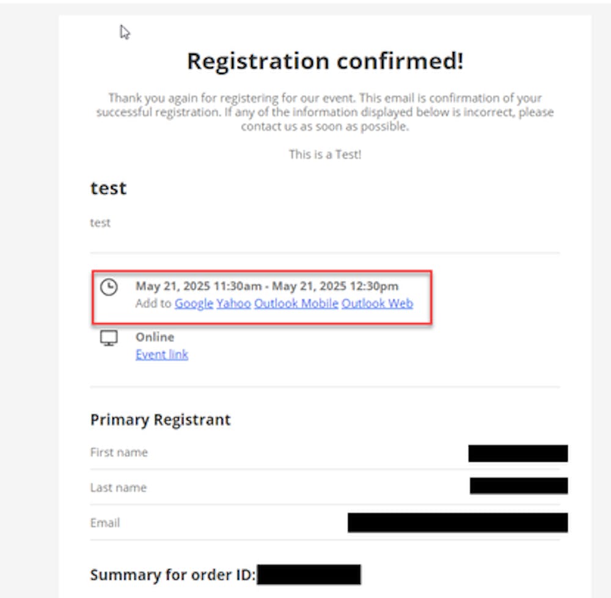Open the Outlook Web calendar link
Screen dimensions: 611x598
(x=377, y=303)
